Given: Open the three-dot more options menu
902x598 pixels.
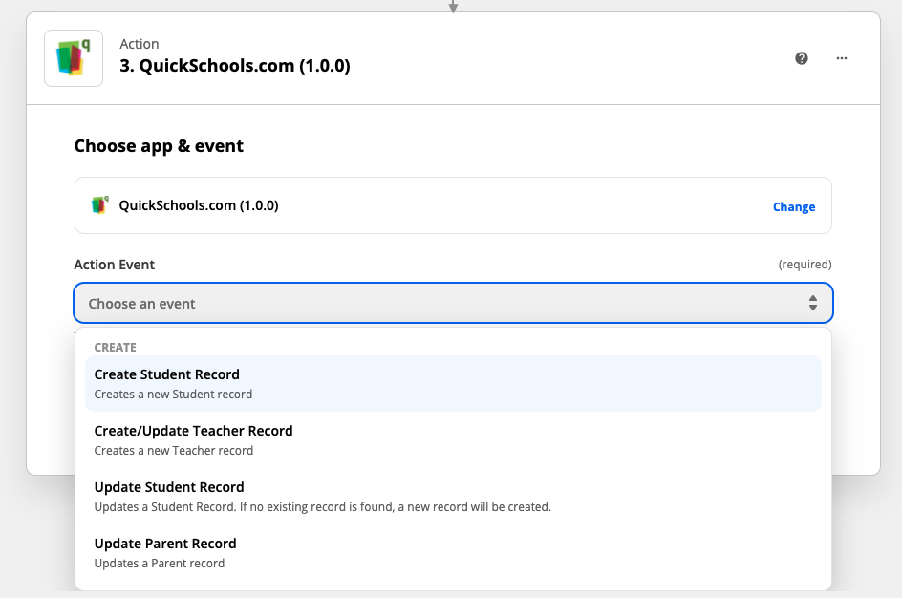Looking at the screenshot, I should pyautogui.click(x=842, y=58).
